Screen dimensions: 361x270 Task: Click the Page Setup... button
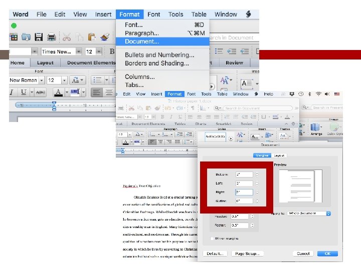pyautogui.click(x=247, y=253)
